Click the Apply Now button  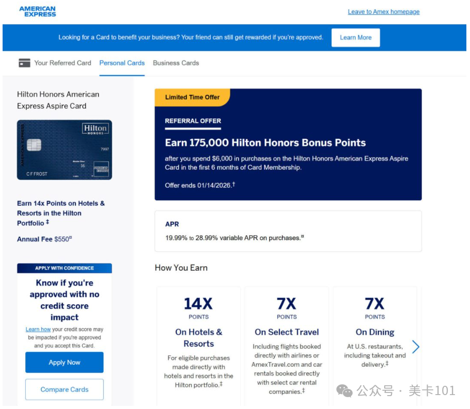point(65,362)
